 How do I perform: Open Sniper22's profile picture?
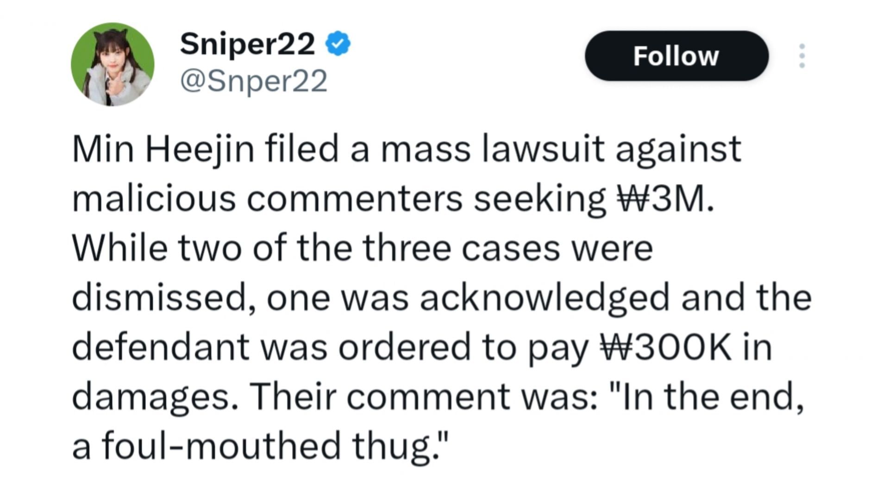[x=113, y=64]
